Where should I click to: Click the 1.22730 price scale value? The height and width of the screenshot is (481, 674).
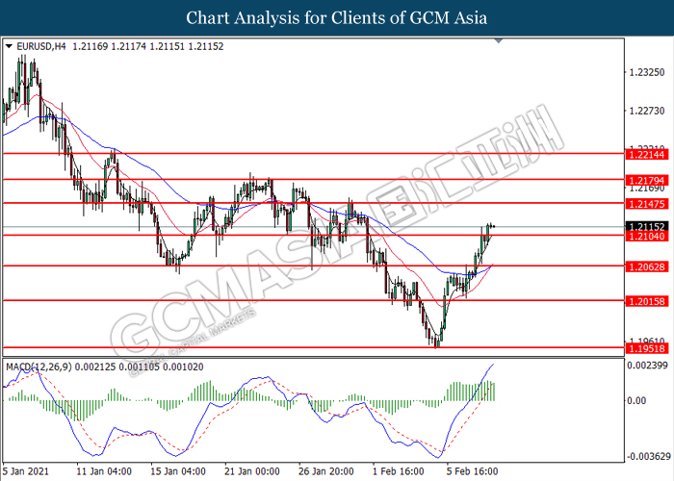[646, 111]
